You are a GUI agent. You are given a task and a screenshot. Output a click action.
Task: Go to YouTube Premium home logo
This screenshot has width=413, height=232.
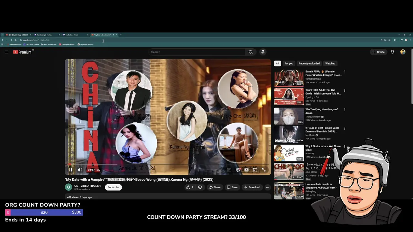pyautogui.click(x=22, y=52)
